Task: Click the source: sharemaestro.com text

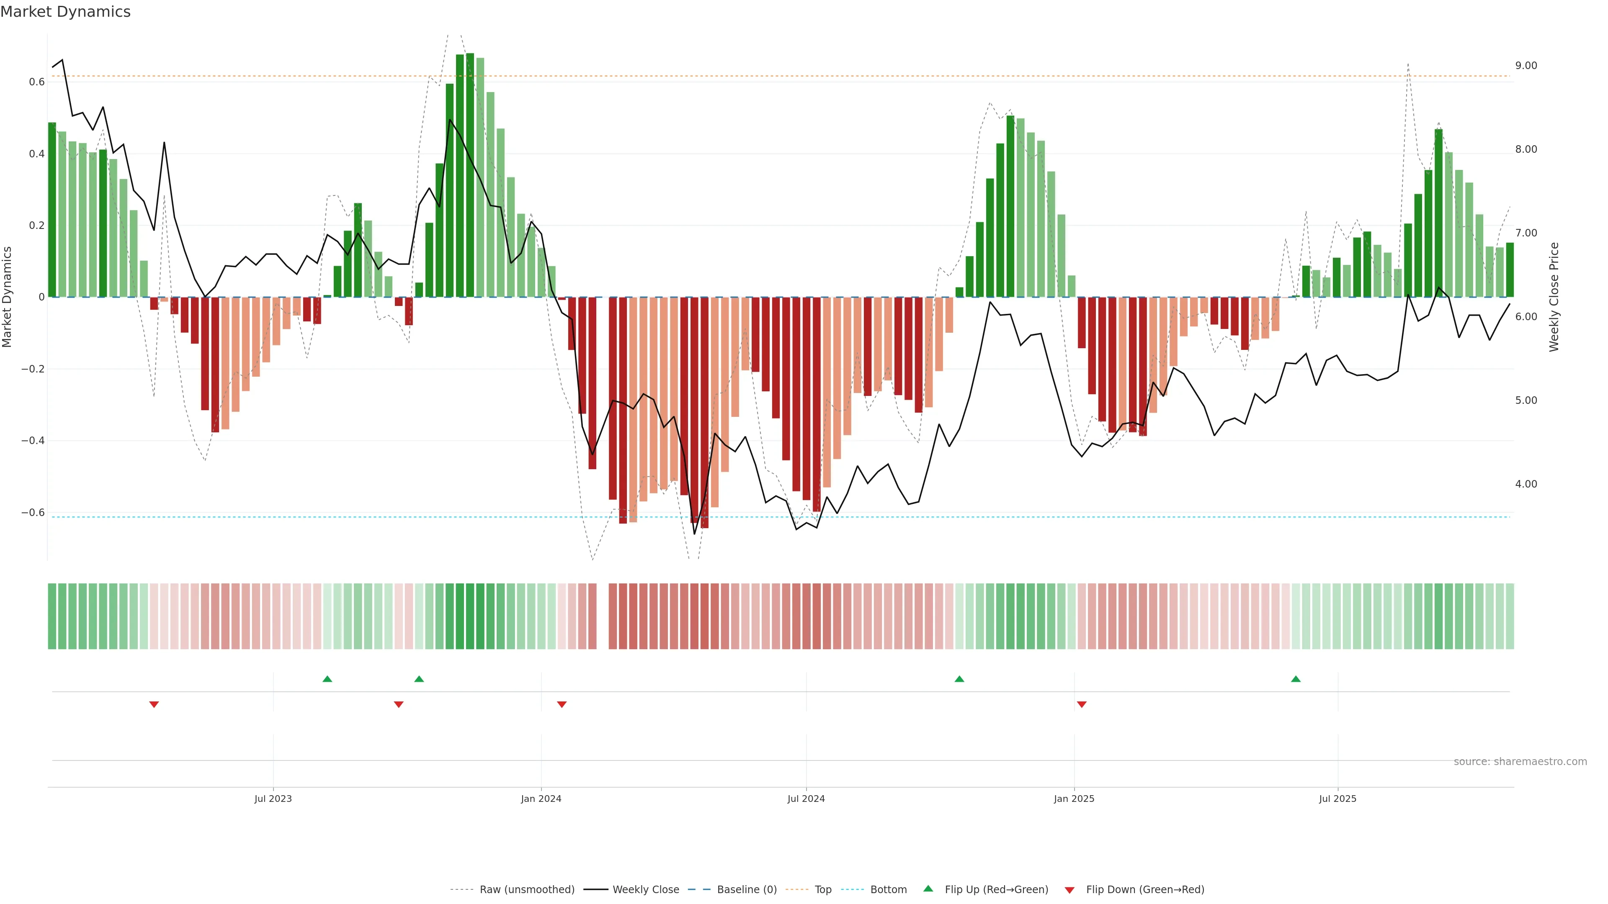Action: [1520, 762]
